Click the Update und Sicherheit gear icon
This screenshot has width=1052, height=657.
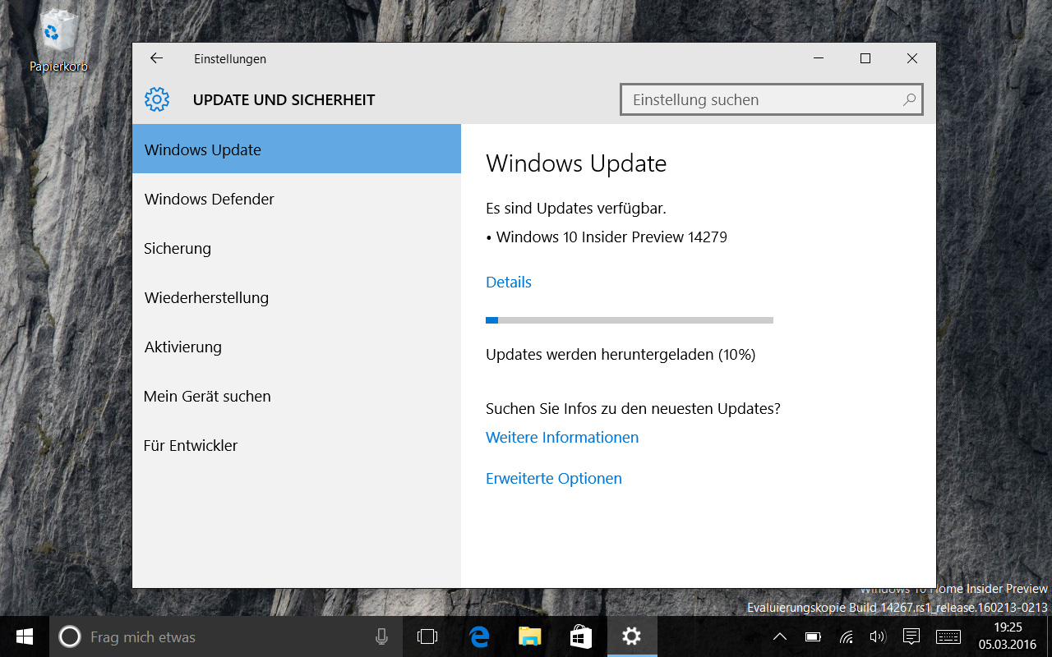(x=157, y=99)
